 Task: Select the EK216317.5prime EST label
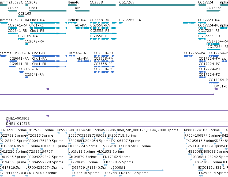click(134, 173)
